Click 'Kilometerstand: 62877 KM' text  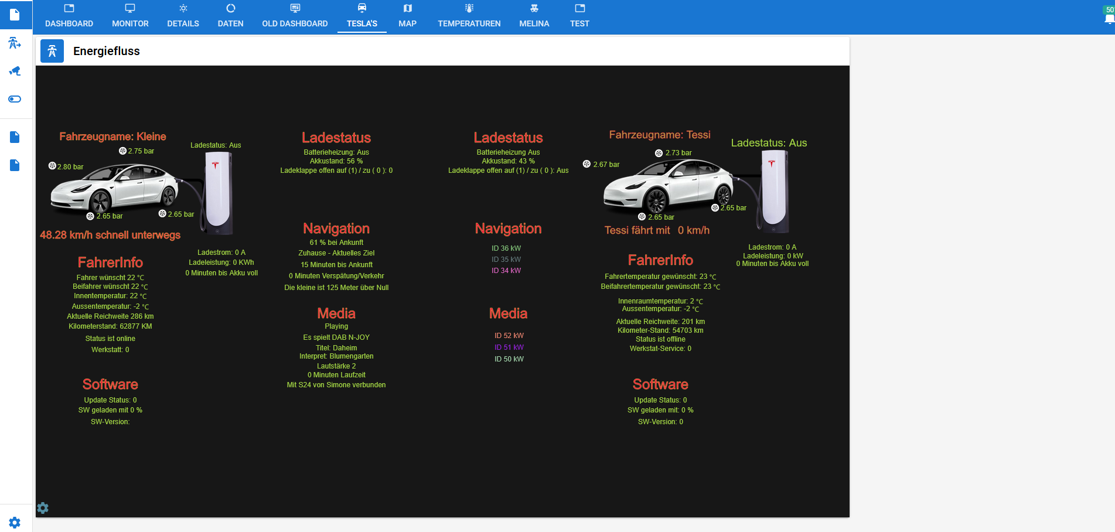coord(110,326)
